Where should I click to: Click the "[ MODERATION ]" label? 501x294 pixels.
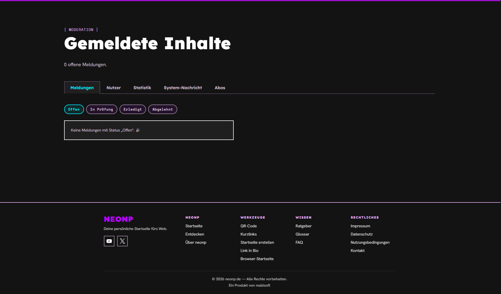click(81, 30)
